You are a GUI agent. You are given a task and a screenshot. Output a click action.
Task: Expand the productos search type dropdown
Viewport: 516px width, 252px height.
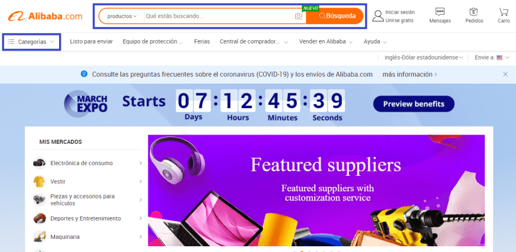(x=122, y=16)
